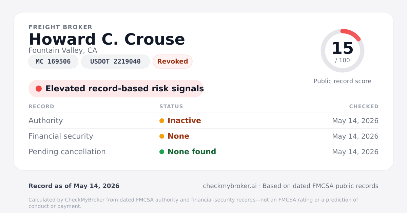Click the Revoked status badge
The height and width of the screenshot is (213, 407).
[173, 62]
